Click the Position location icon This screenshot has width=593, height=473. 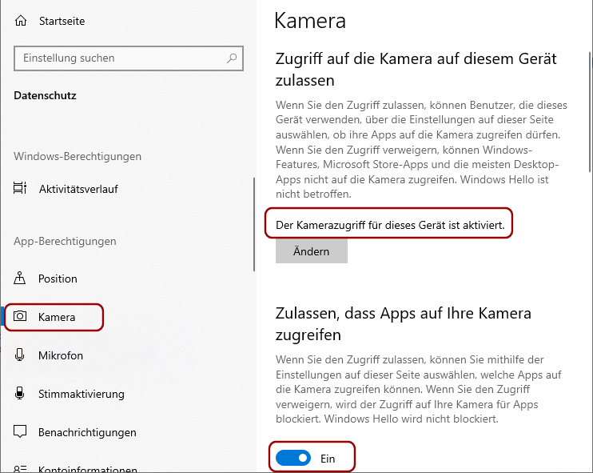tap(20, 278)
